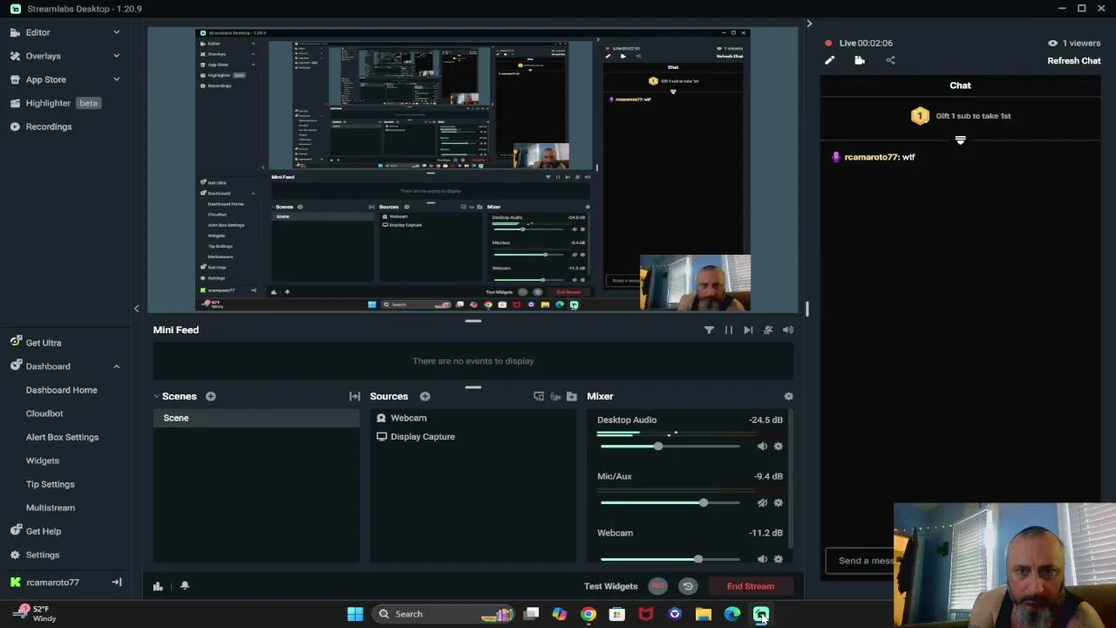Viewport: 1116px width, 628px height.
Task: Open the Editor section in sidebar
Action: (x=37, y=32)
